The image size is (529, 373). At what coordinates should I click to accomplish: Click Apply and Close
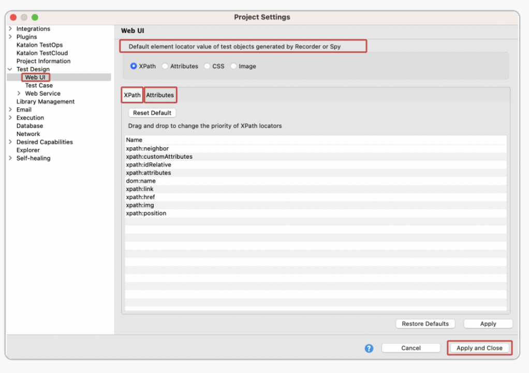pyautogui.click(x=479, y=348)
